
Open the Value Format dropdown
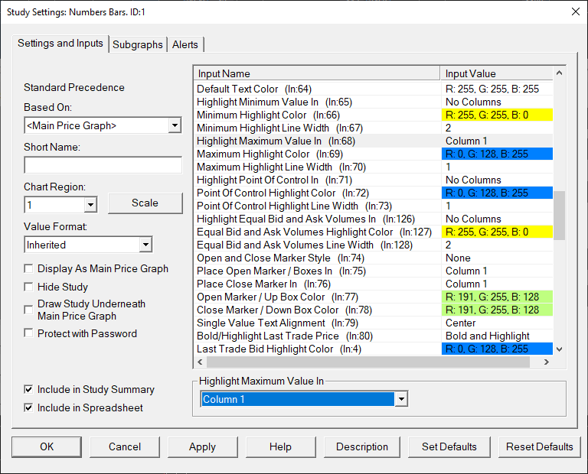pyautogui.click(x=145, y=245)
